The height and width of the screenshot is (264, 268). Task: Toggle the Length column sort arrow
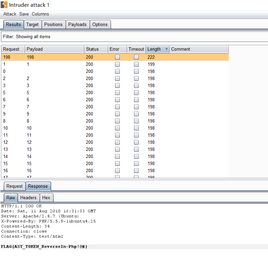coord(166,49)
